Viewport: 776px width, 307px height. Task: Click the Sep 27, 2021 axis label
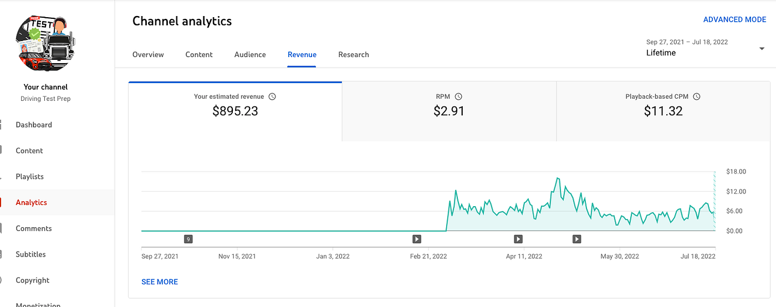click(x=160, y=257)
